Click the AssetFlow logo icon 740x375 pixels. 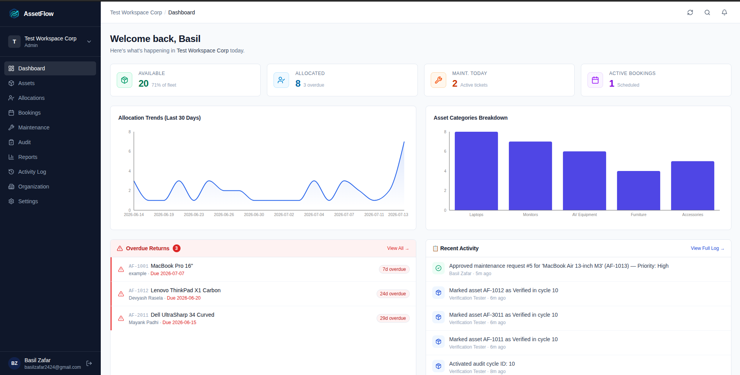point(14,14)
